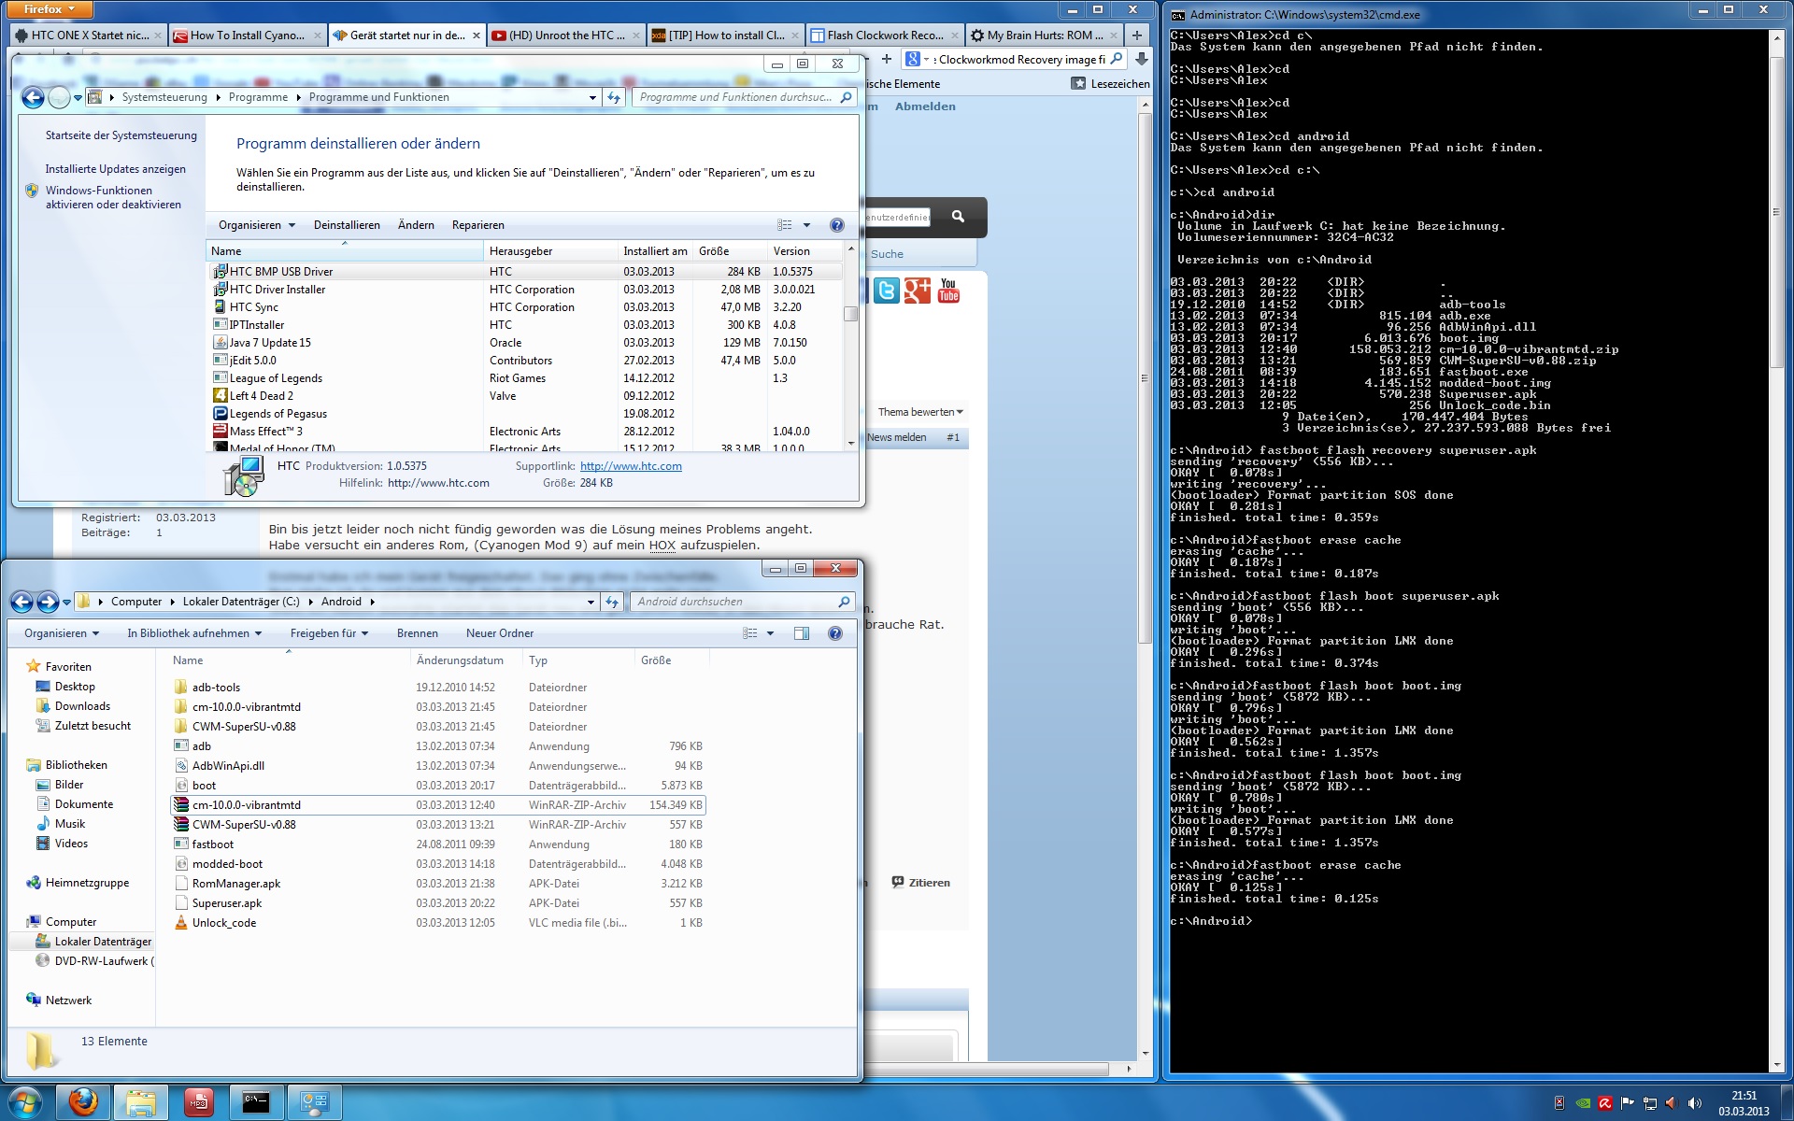The height and width of the screenshot is (1121, 1794).
Task: Click the view options icon in Programme toolbar
Action: pos(785,225)
